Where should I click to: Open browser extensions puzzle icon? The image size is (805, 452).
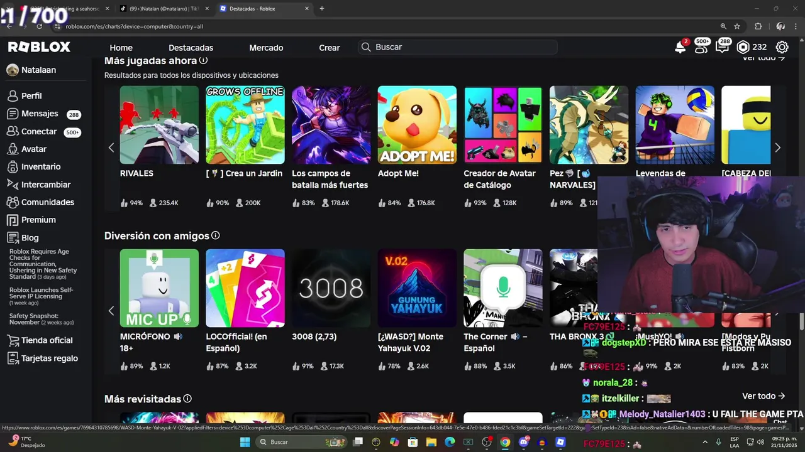click(x=758, y=26)
